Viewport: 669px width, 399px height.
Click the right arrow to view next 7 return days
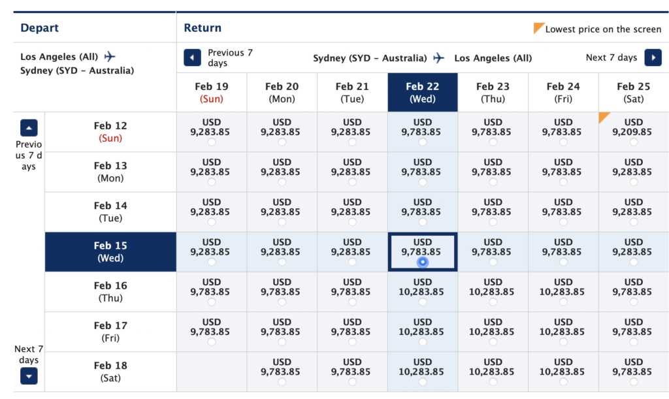[x=653, y=57]
